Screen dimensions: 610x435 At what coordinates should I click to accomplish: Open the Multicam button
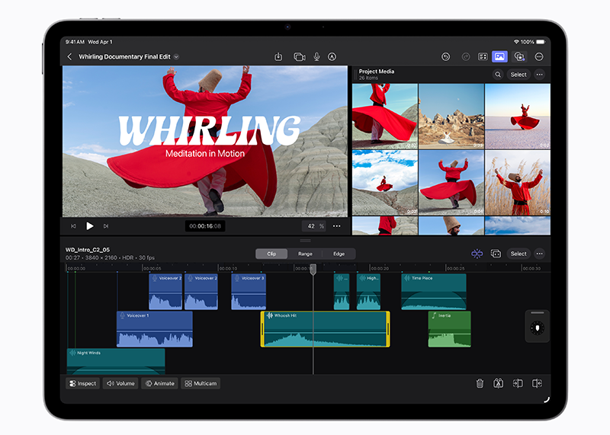click(201, 383)
